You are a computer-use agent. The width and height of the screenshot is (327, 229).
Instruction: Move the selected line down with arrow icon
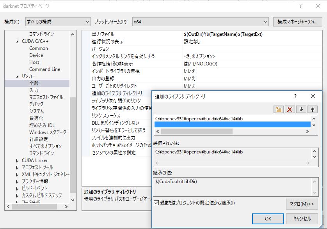[301, 109]
